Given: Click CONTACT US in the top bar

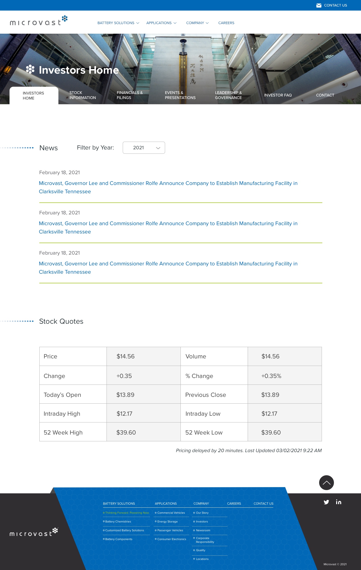Looking at the screenshot, I should (x=335, y=5).
